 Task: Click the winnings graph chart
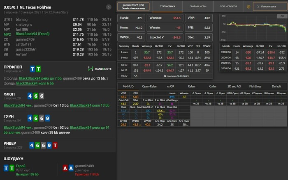pyautogui.click(x=253, y=28)
